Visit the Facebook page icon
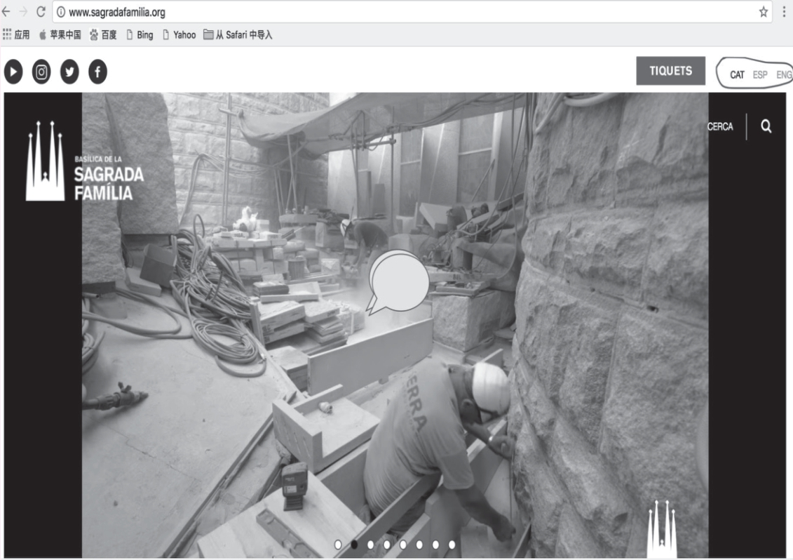793x560 pixels. [x=97, y=72]
